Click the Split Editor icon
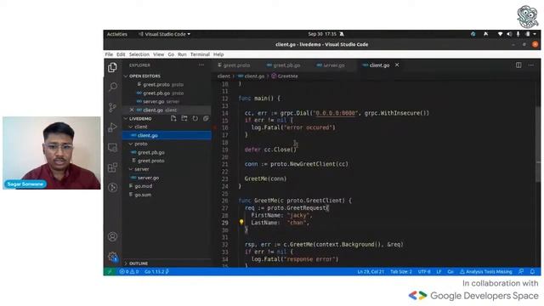The image size is (544, 306). click(518, 65)
